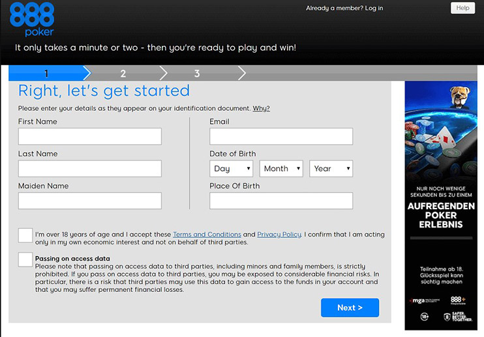
Task: Open the Day dropdown
Action: tap(231, 168)
